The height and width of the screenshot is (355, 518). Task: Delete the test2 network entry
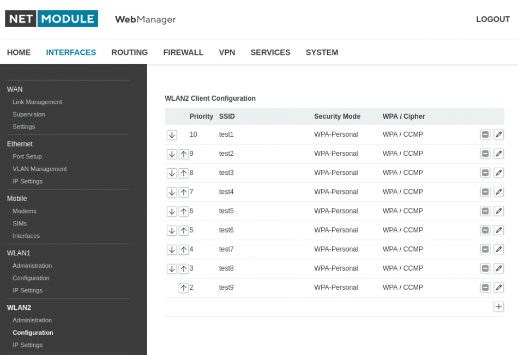pos(485,154)
